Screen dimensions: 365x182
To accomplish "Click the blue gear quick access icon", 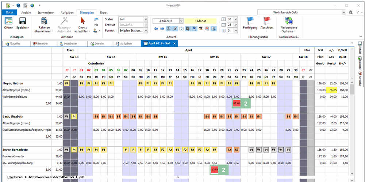I will (19, 5).
